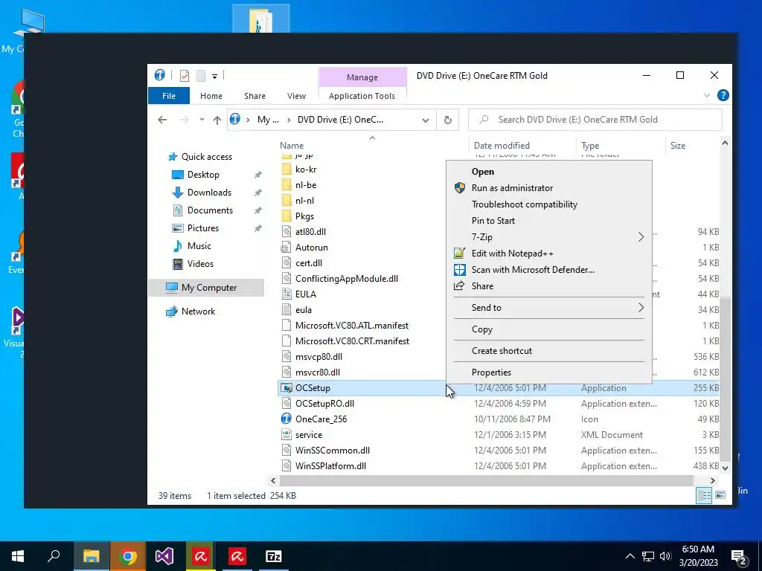Screen dimensions: 762x571
Task: Choose Scan with Microsoft Defender
Action: pyautogui.click(x=548, y=269)
